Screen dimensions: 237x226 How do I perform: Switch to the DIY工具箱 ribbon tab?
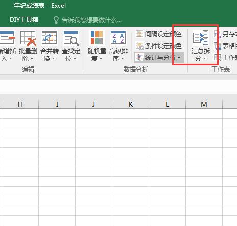[x=24, y=20]
